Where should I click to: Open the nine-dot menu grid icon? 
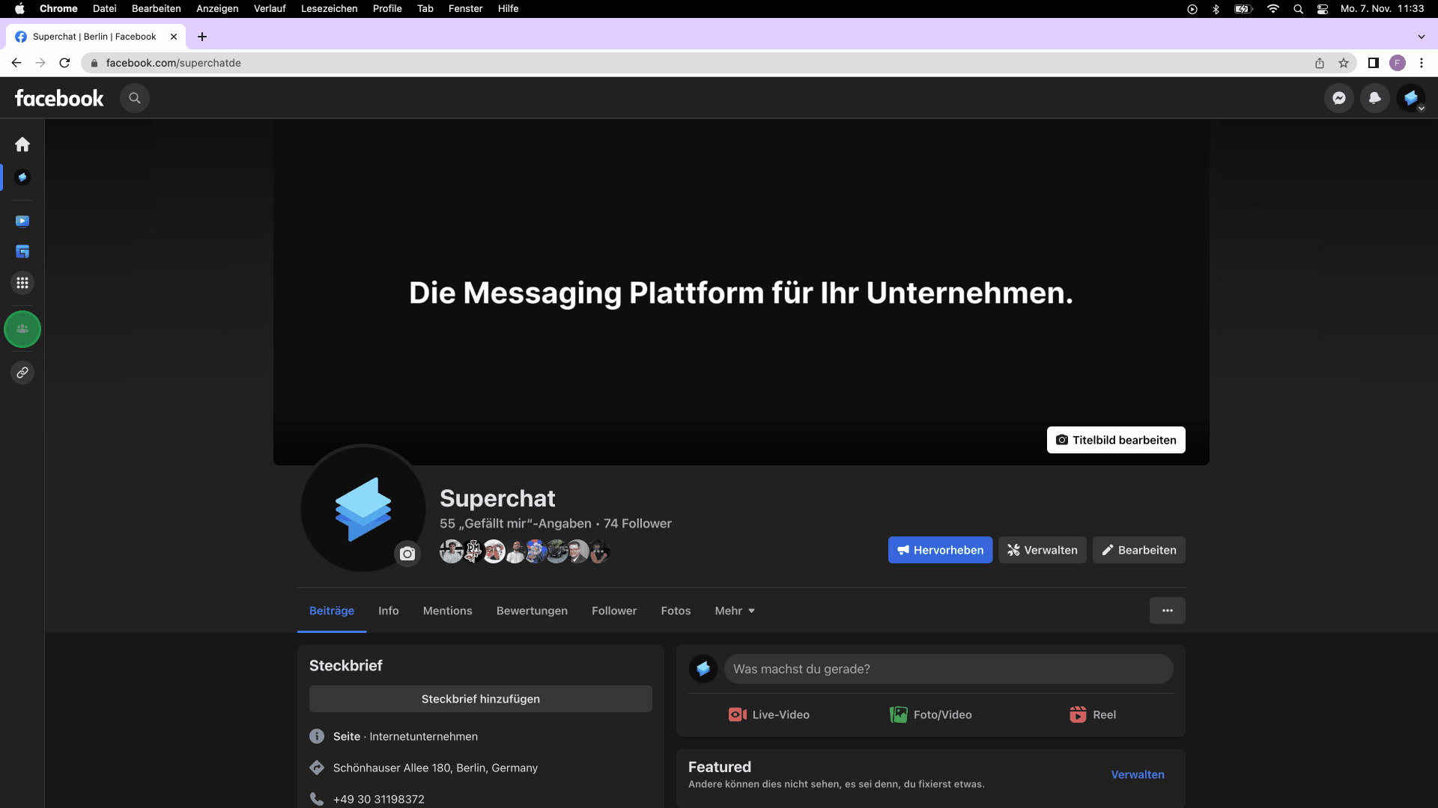(22, 283)
